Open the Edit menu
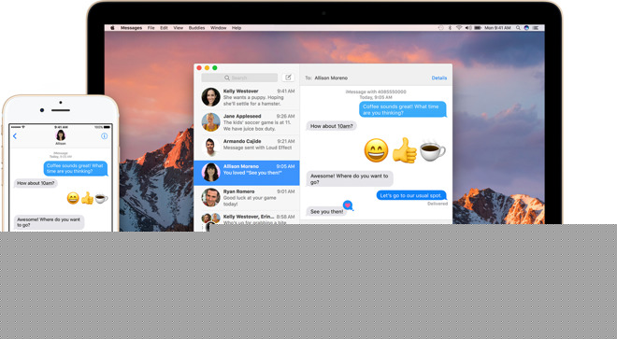This screenshot has width=617, height=339. (165, 28)
